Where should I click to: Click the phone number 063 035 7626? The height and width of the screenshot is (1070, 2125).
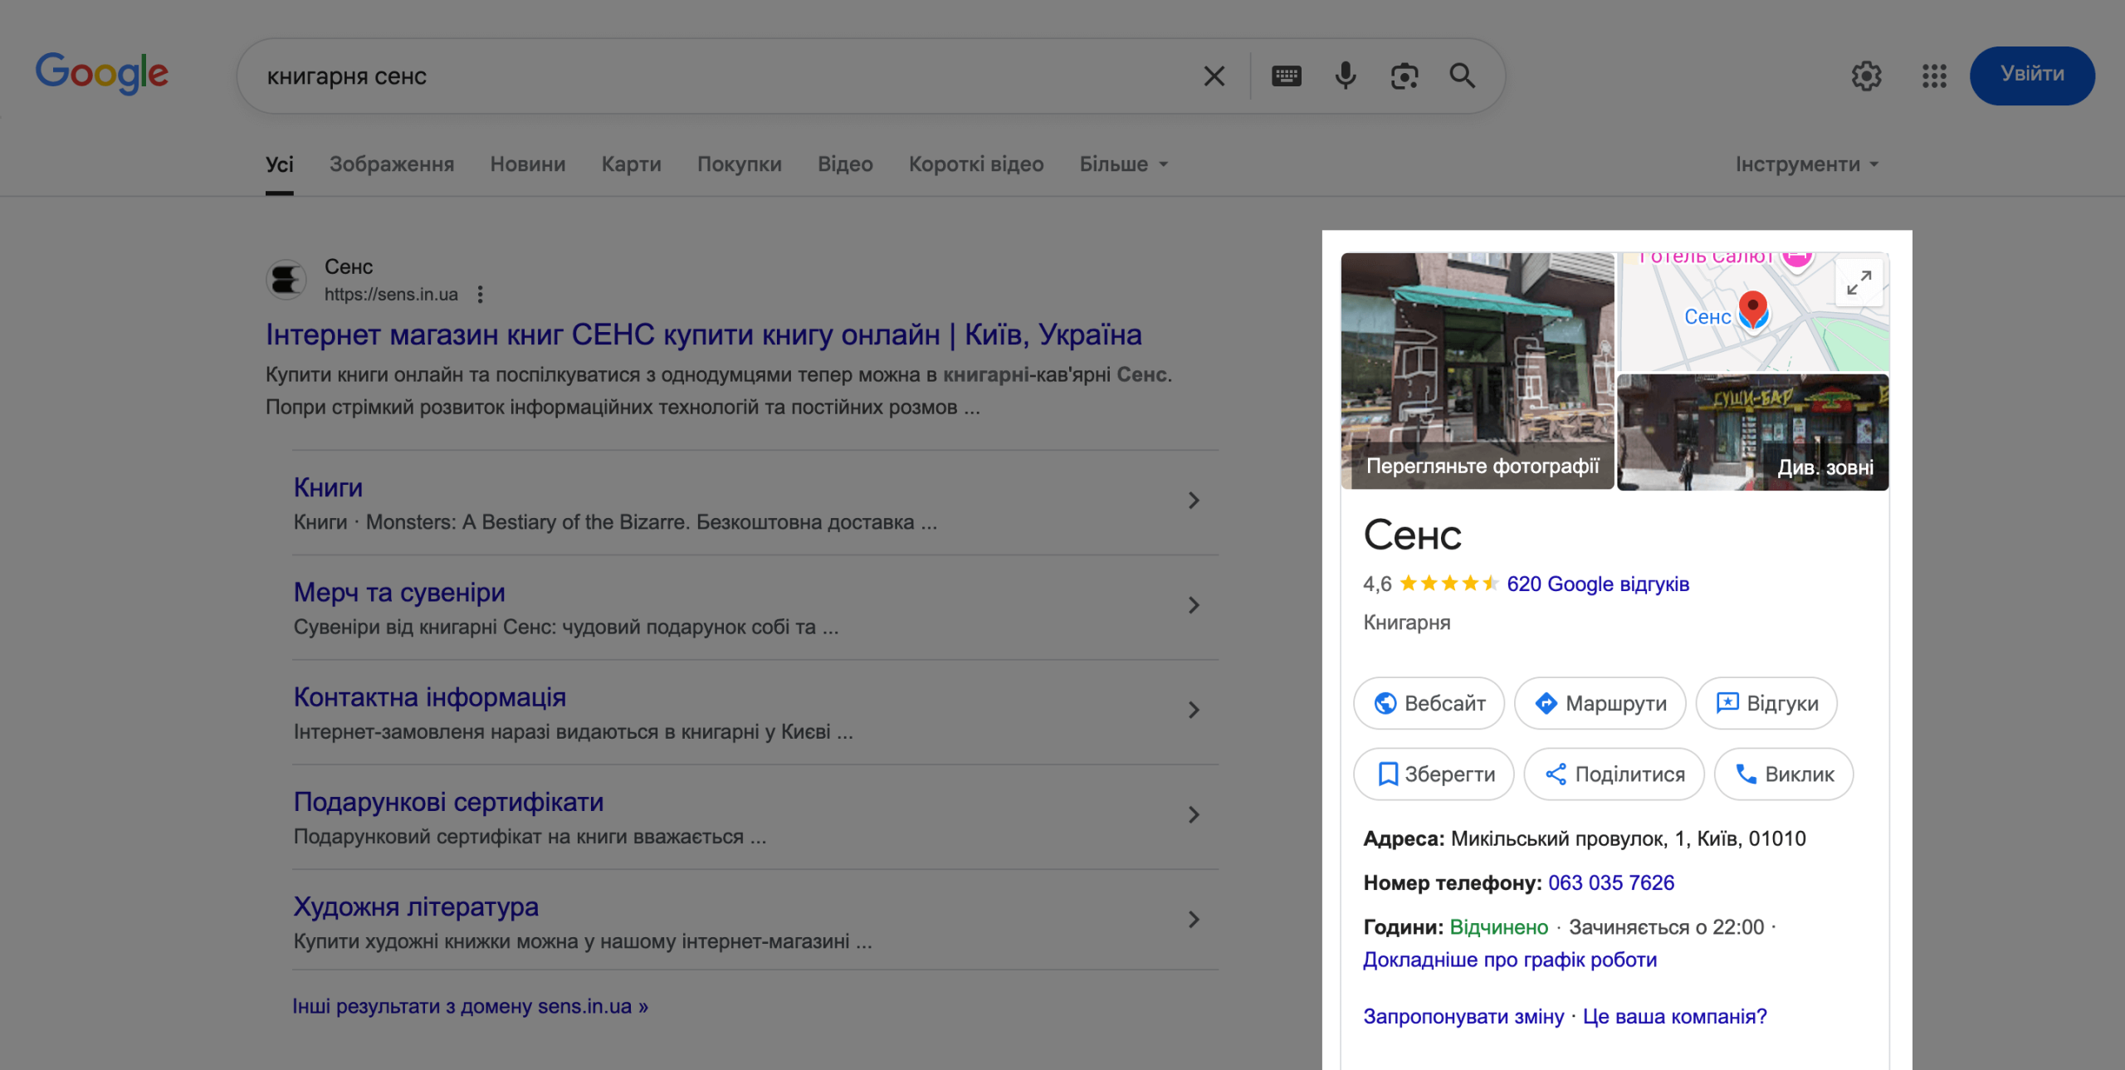1611,882
